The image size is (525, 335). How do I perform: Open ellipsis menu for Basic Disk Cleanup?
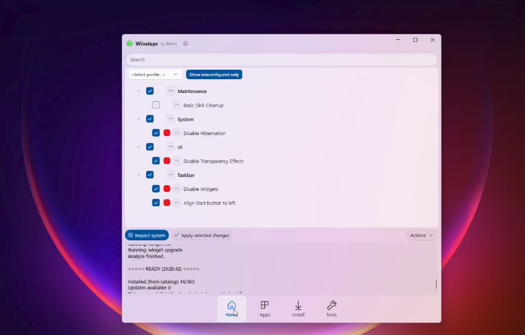pyautogui.click(x=177, y=105)
